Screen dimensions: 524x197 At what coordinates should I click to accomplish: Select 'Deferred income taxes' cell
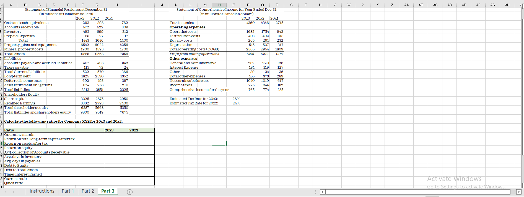click(23, 81)
